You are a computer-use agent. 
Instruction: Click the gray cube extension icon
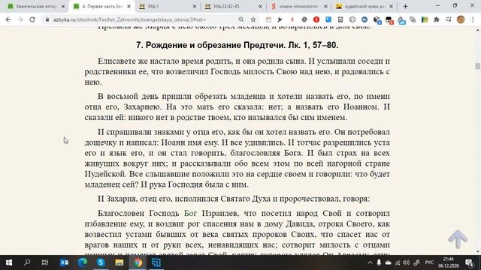tap(352, 19)
